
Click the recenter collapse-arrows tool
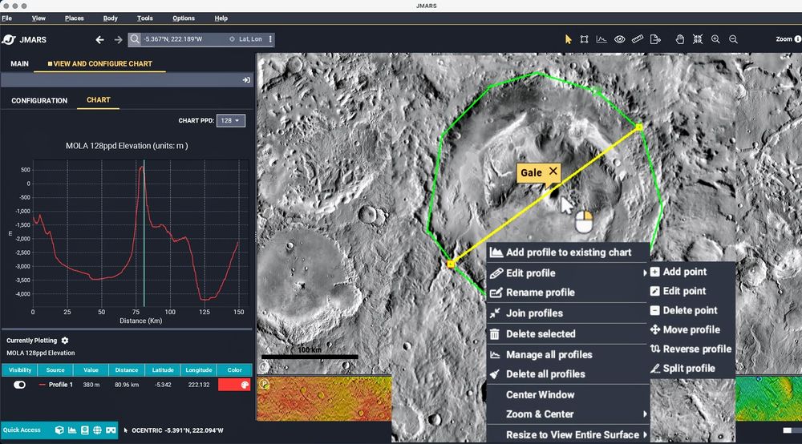click(698, 39)
